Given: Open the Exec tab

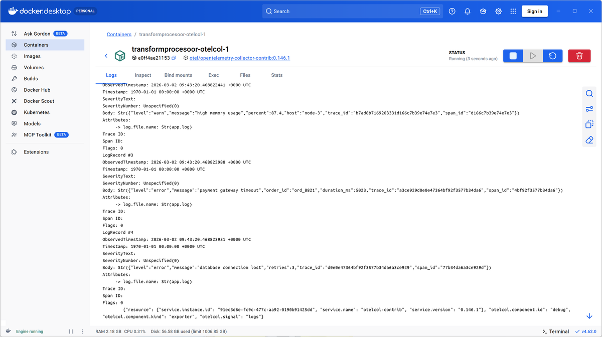Looking at the screenshot, I should click(214, 75).
